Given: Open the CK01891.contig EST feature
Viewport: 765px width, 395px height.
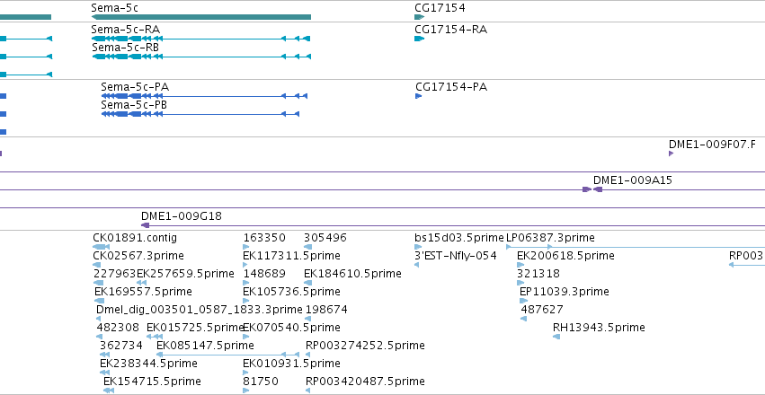Looking at the screenshot, I should [101, 247].
